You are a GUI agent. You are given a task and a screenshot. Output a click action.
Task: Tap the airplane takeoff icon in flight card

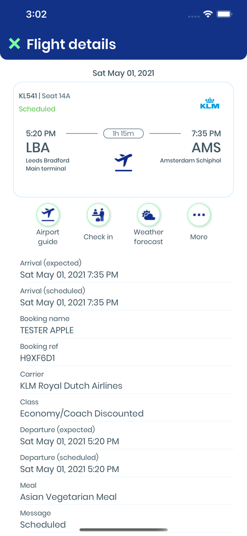click(123, 162)
